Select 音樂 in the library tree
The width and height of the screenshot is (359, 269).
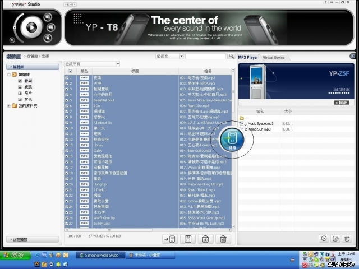pyautogui.click(x=28, y=81)
